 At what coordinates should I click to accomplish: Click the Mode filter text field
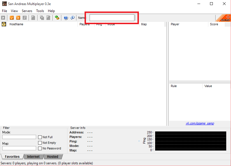[x=19, y=137]
